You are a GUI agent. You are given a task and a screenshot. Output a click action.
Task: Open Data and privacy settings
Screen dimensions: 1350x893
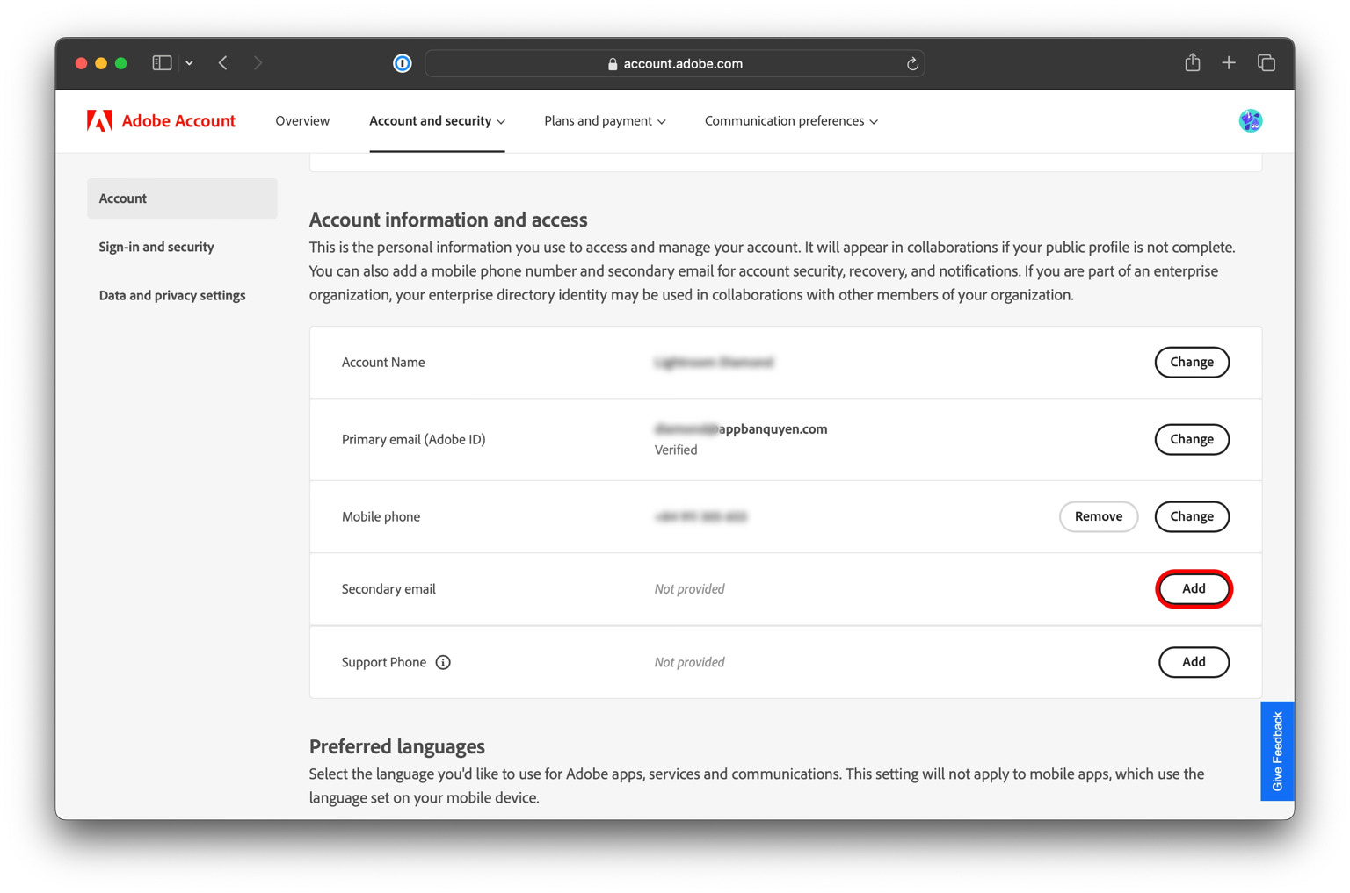(172, 295)
